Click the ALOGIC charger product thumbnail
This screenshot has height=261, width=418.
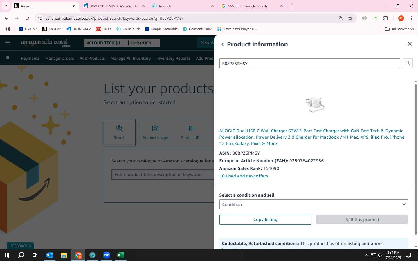[x=315, y=105]
